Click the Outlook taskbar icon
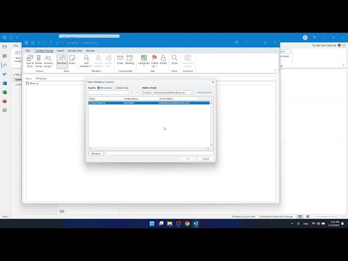 [196, 223]
